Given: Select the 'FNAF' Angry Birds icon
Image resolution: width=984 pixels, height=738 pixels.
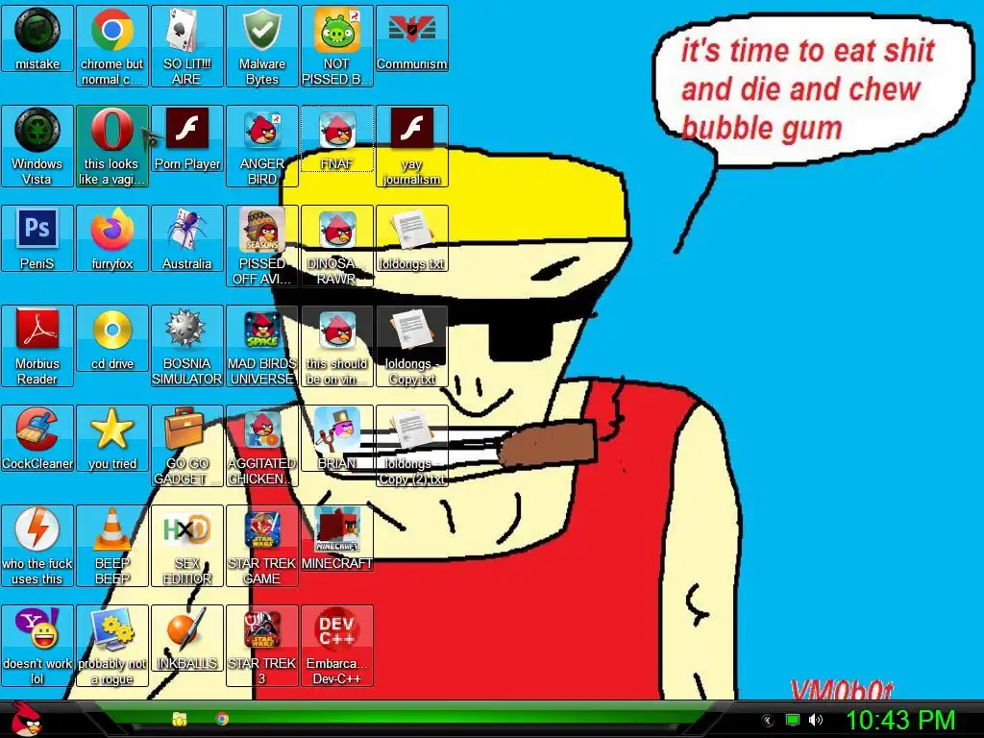Looking at the screenshot, I should 337,138.
